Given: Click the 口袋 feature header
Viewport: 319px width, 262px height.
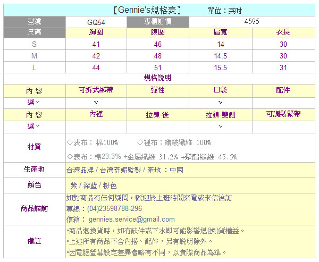Looking at the screenshot, I should [x=221, y=90].
